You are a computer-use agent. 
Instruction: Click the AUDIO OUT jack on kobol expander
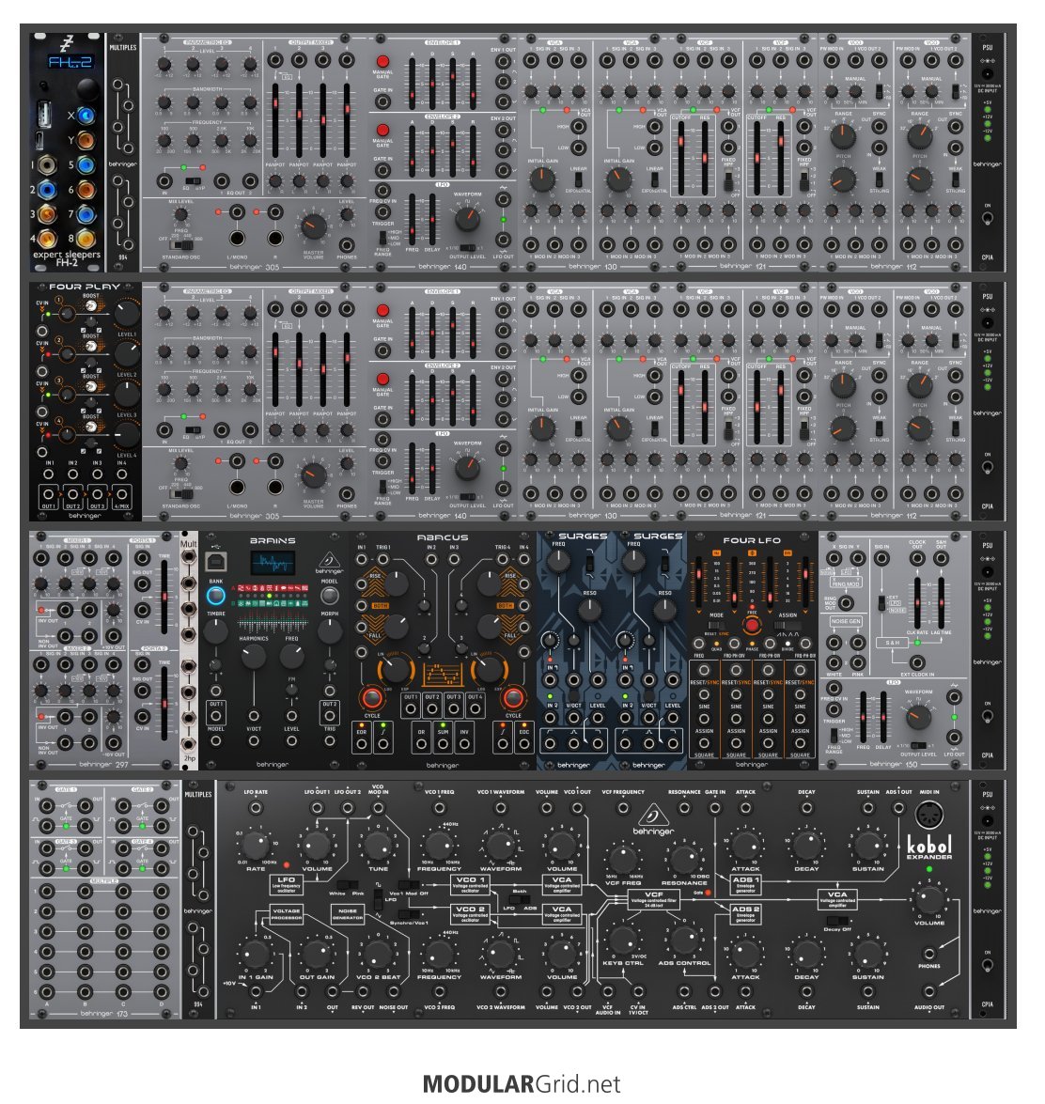click(x=928, y=992)
